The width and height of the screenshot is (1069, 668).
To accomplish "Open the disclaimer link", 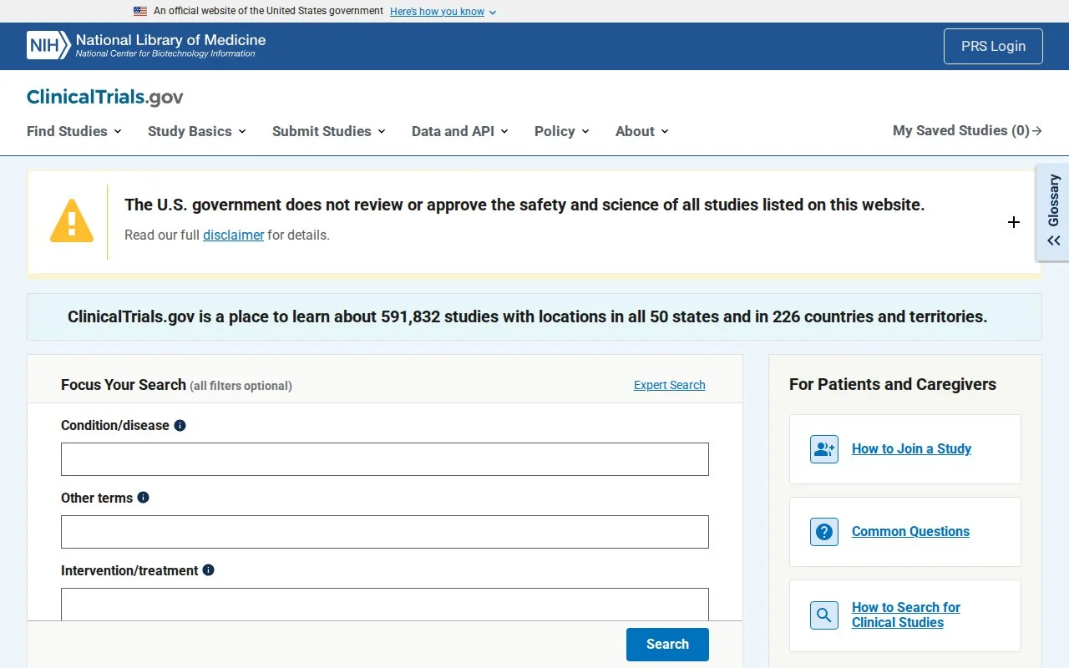I will point(233,235).
